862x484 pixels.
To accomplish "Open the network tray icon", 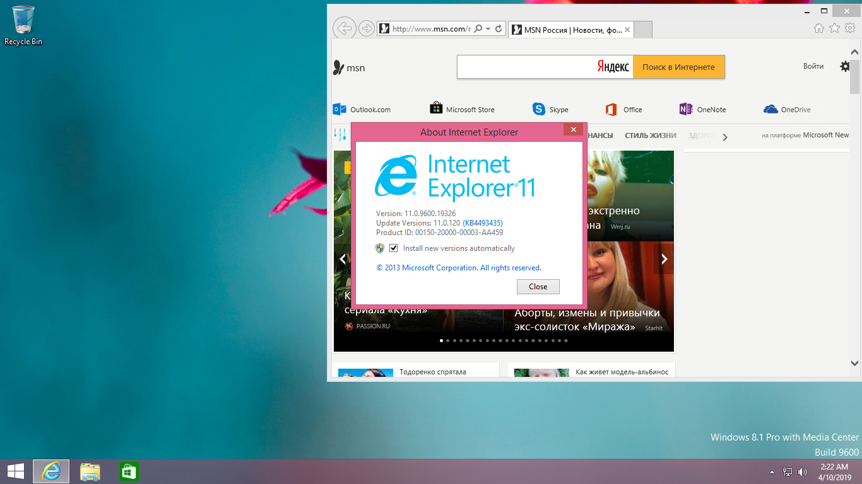I will coord(788,471).
